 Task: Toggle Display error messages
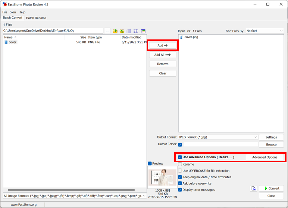pyautogui.click(x=180, y=190)
